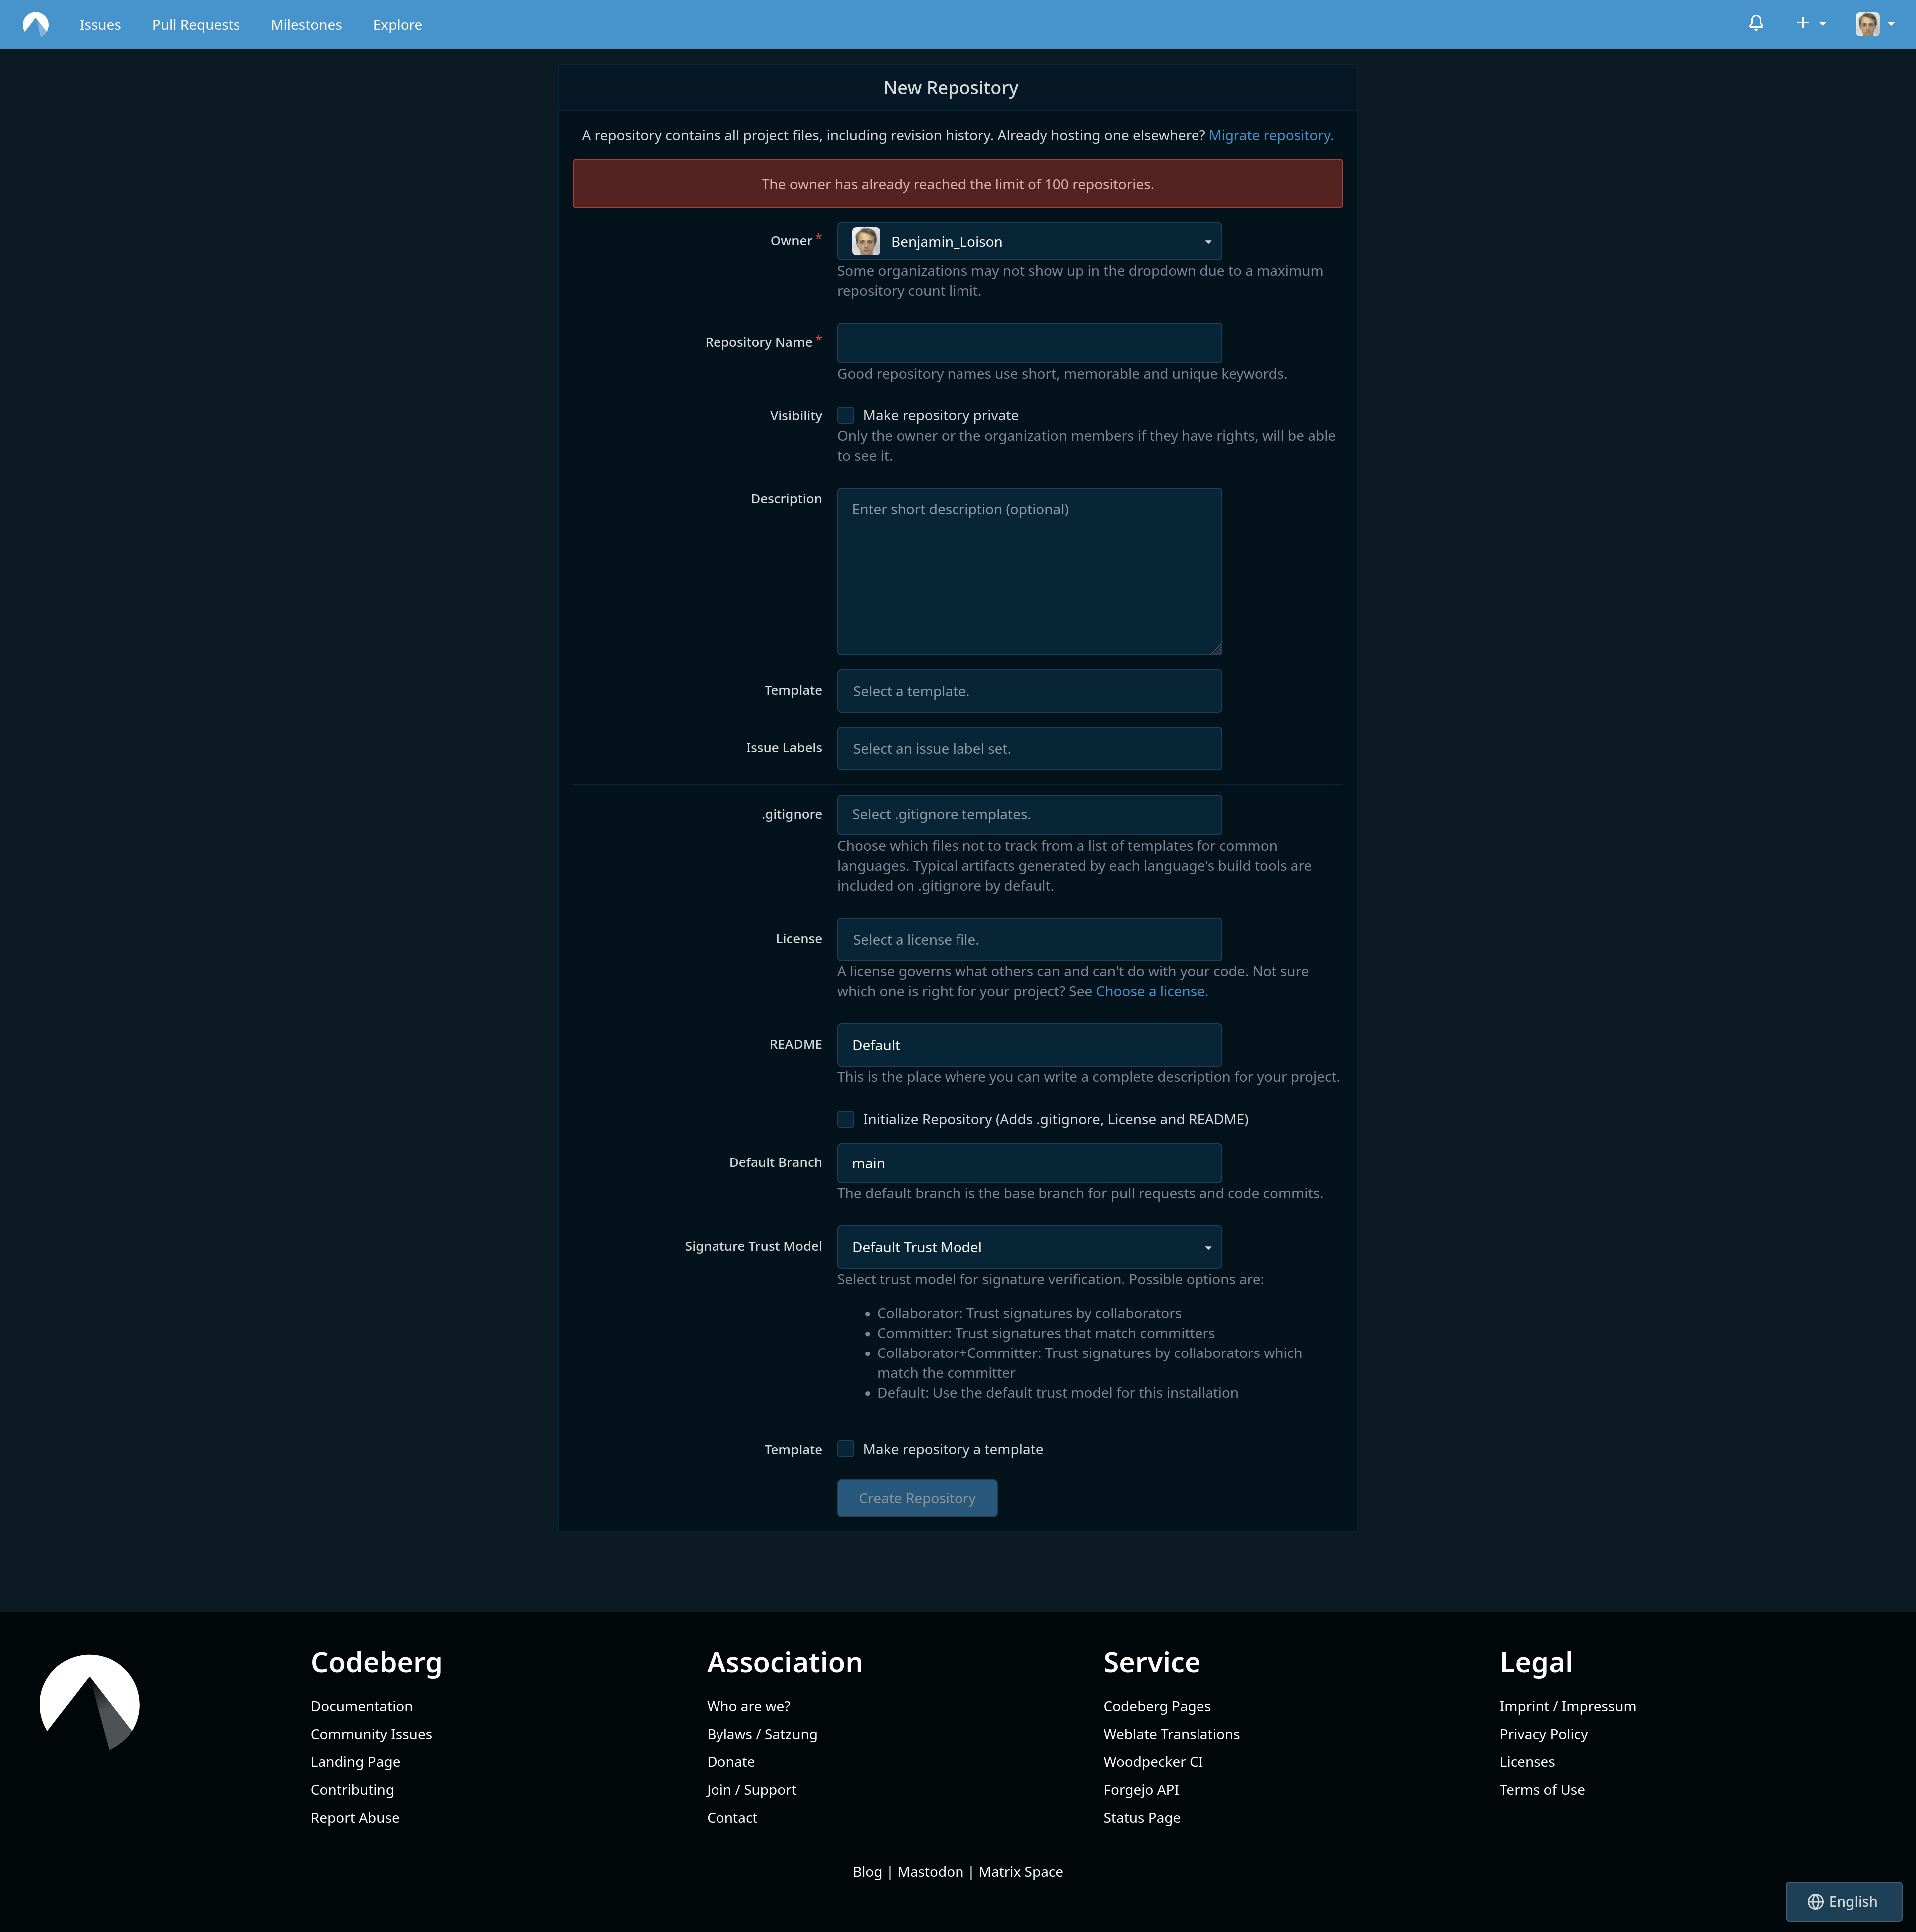Click the Codeberg logo in navbar

36,24
